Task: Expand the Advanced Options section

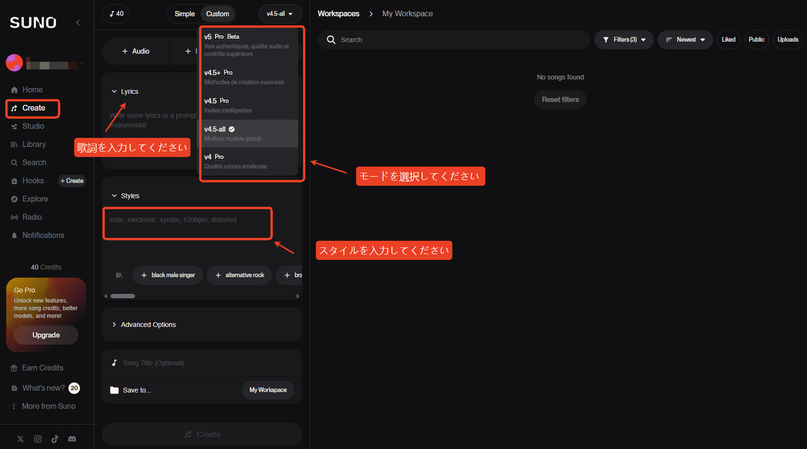Action: tap(148, 325)
